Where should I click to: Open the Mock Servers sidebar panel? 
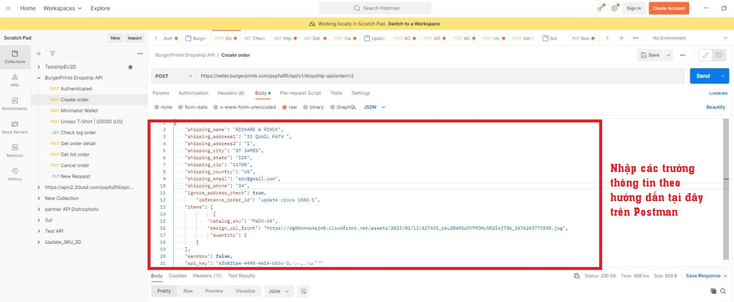point(15,127)
